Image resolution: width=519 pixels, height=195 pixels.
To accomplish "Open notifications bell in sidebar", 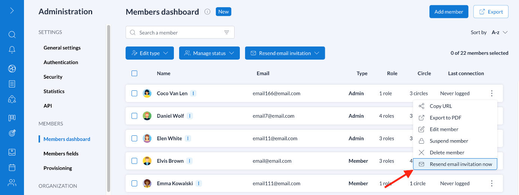I will click(x=12, y=50).
